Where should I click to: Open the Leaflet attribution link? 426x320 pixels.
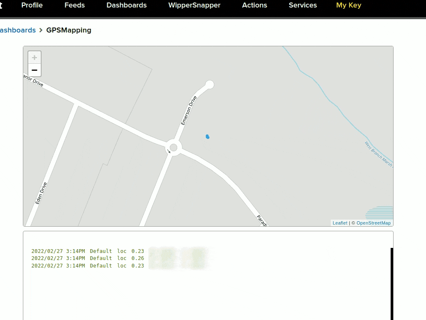[x=340, y=223]
